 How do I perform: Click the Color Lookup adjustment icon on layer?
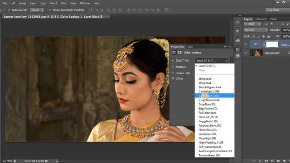(256, 44)
